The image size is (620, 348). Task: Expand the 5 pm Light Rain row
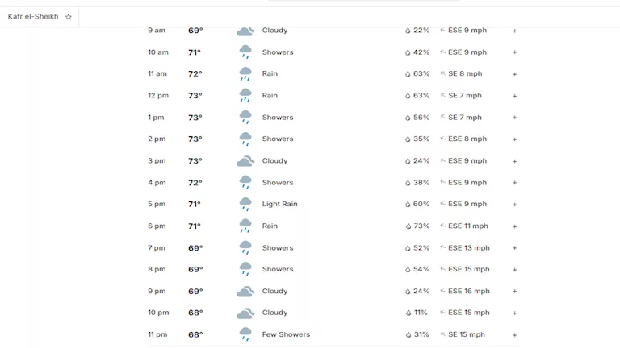pos(514,205)
